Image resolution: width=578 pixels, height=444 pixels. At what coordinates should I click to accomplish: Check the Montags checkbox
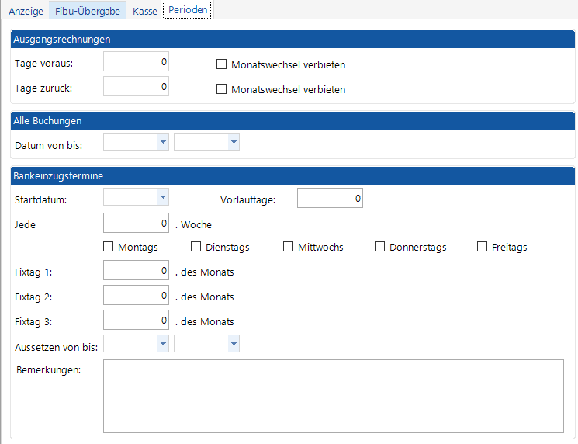pos(109,247)
